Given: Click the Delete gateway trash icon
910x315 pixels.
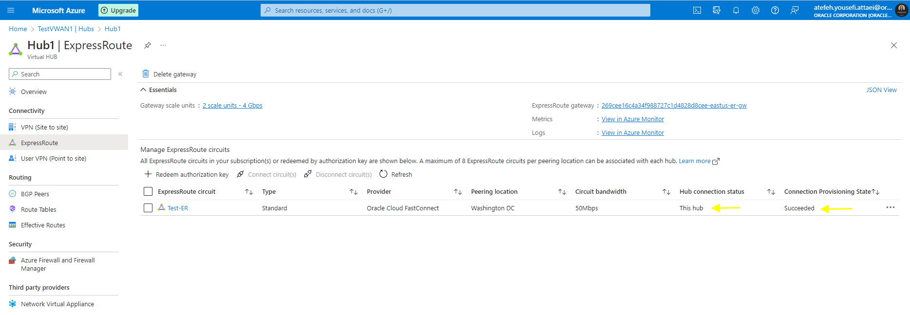Looking at the screenshot, I should (146, 74).
